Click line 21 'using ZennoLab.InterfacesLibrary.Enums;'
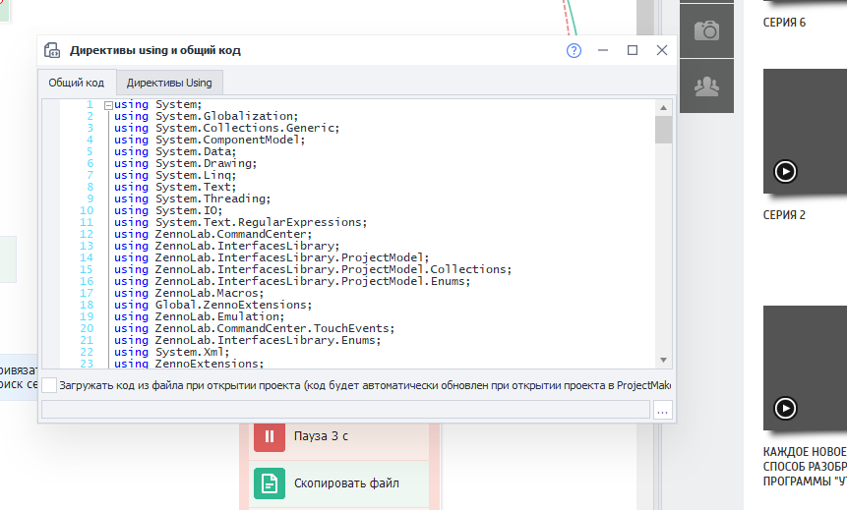Screen dimensions: 847x510 pyautogui.click(x=247, y=341)
